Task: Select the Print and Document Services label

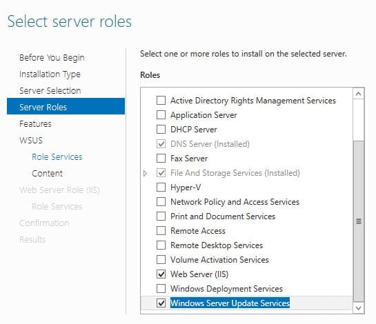Action: point(223,216)
